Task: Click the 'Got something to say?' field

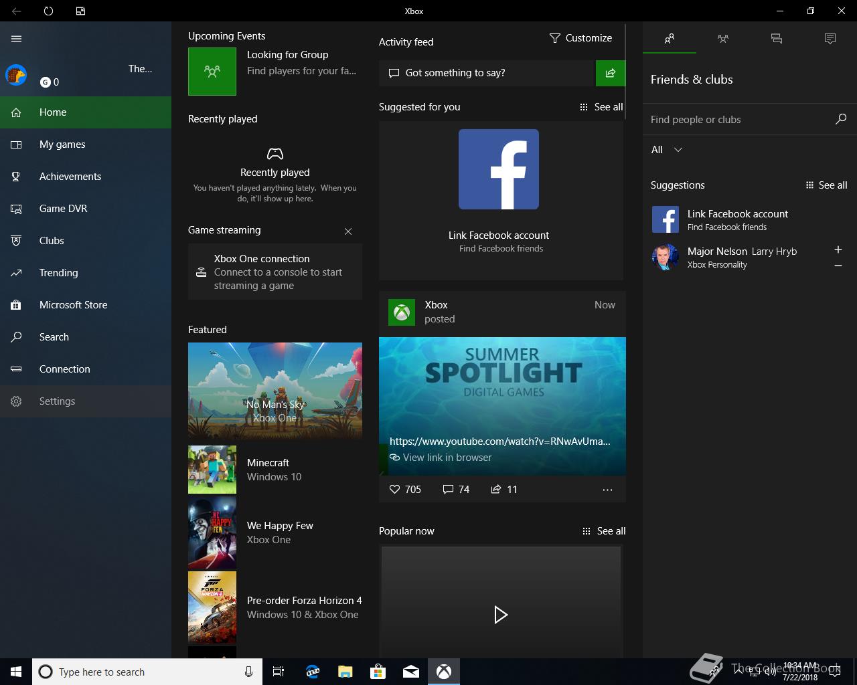Action: pos(487,73)
